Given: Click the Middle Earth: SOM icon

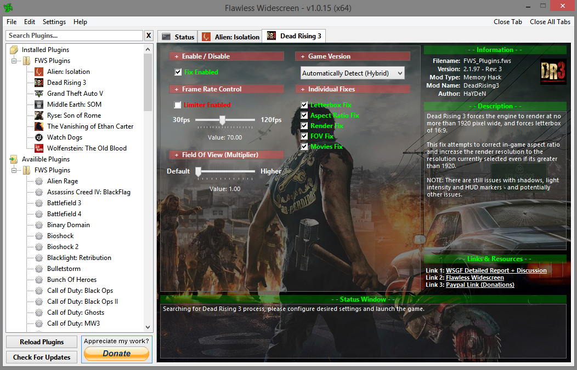Looking at the screenshot, I should (39, 105).
